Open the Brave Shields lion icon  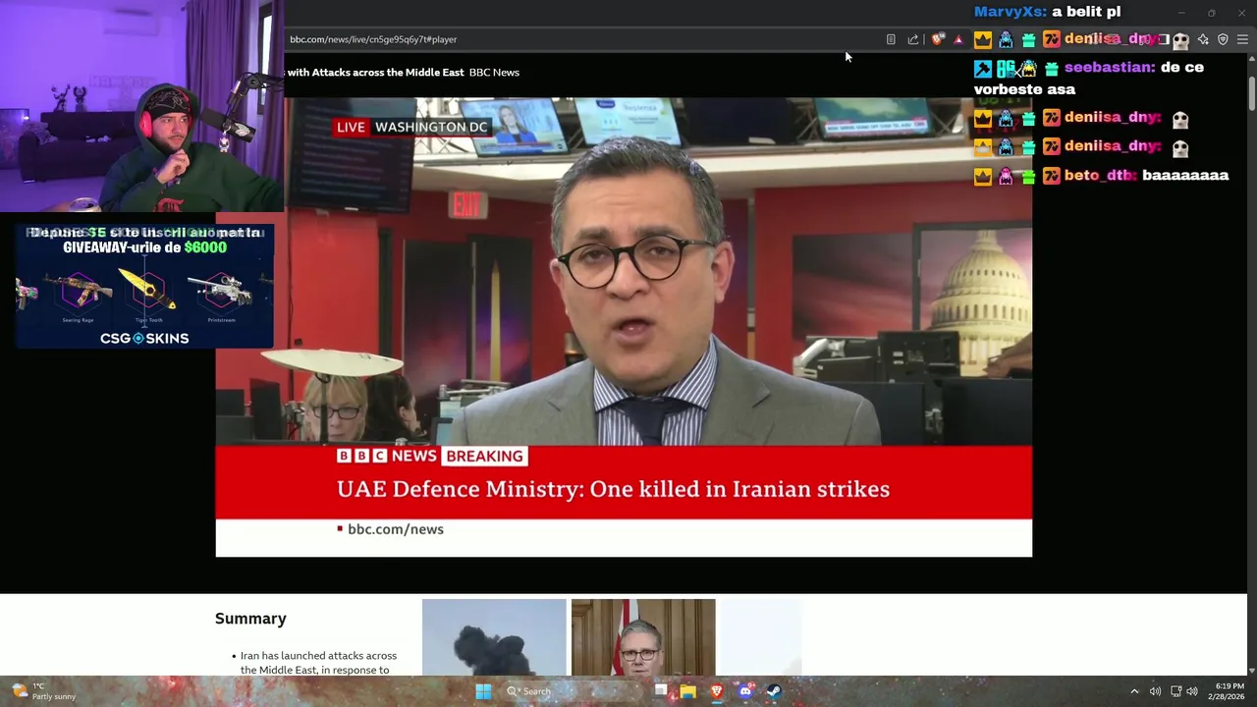click(x=938, y=39)
